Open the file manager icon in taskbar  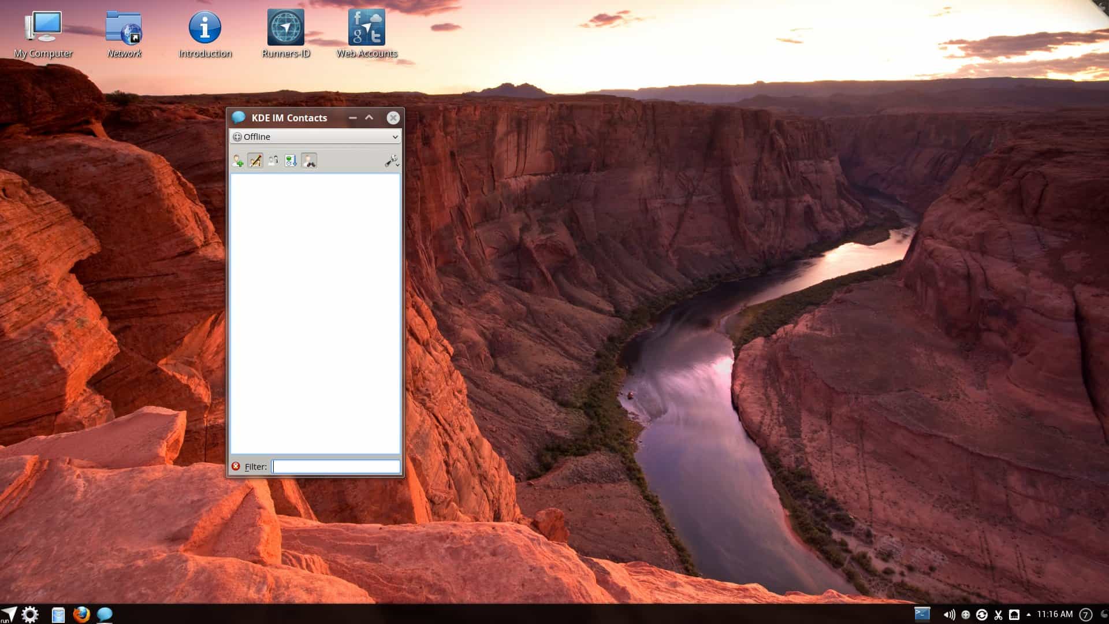(x=58, y=615)
